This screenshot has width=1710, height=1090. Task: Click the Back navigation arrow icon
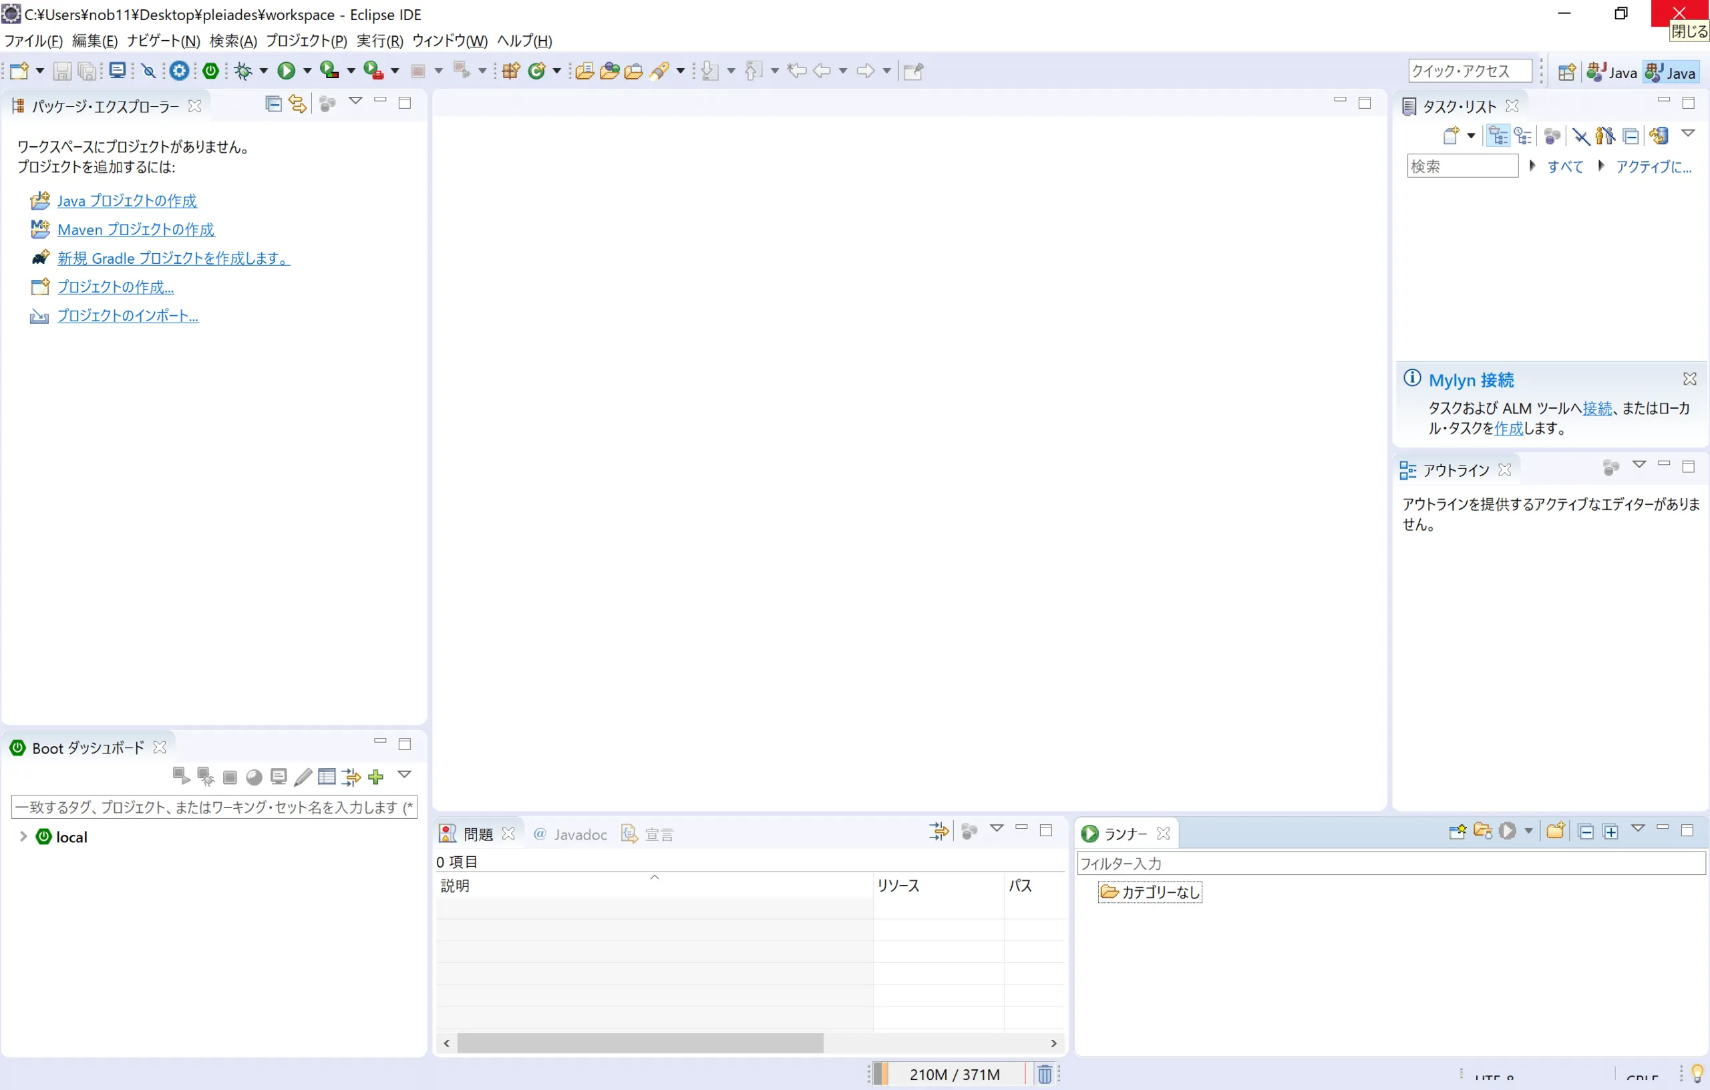point(822,70)
